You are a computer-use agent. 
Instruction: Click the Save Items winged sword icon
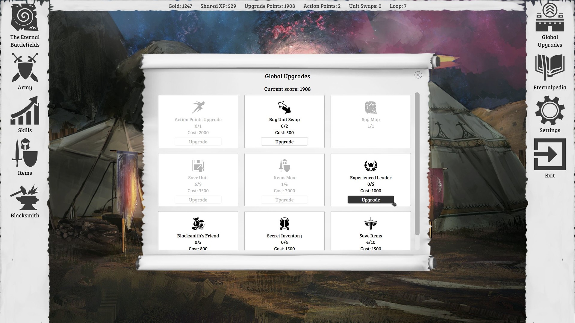370,224
